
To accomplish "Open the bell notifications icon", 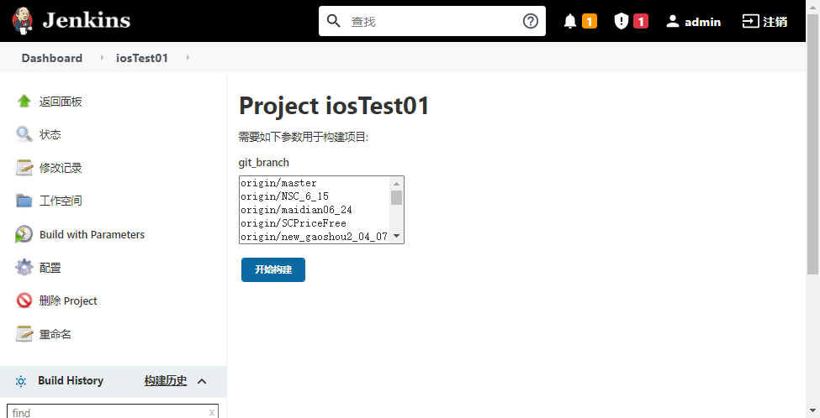I will [570, 21].
